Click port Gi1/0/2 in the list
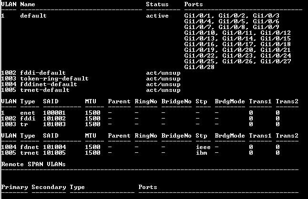 (232, 16)
